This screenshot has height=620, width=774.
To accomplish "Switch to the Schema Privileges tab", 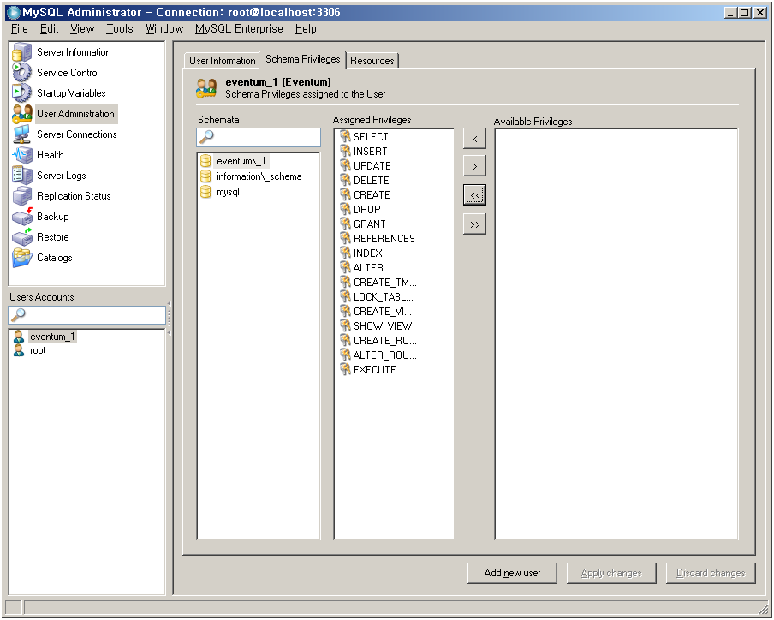I will [302, 59].
